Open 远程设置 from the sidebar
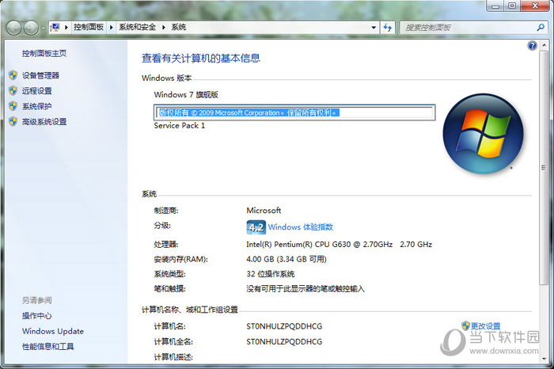 (36, 91)
